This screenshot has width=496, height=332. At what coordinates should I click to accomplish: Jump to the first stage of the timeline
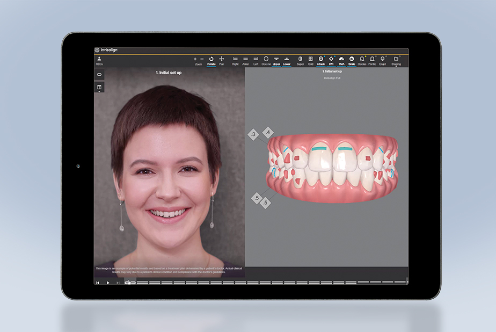tap(98, 283)
